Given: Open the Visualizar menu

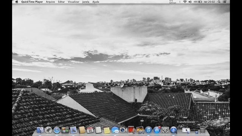Looking at the screenshot, I should [x=73, y=2].
